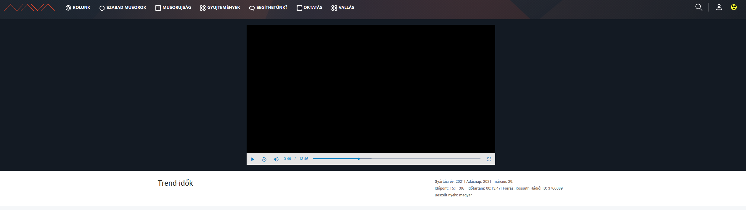Toggle the yellow accessibility contrast icon
This screenshot has width=746, height=210.
tap(734, 7)
